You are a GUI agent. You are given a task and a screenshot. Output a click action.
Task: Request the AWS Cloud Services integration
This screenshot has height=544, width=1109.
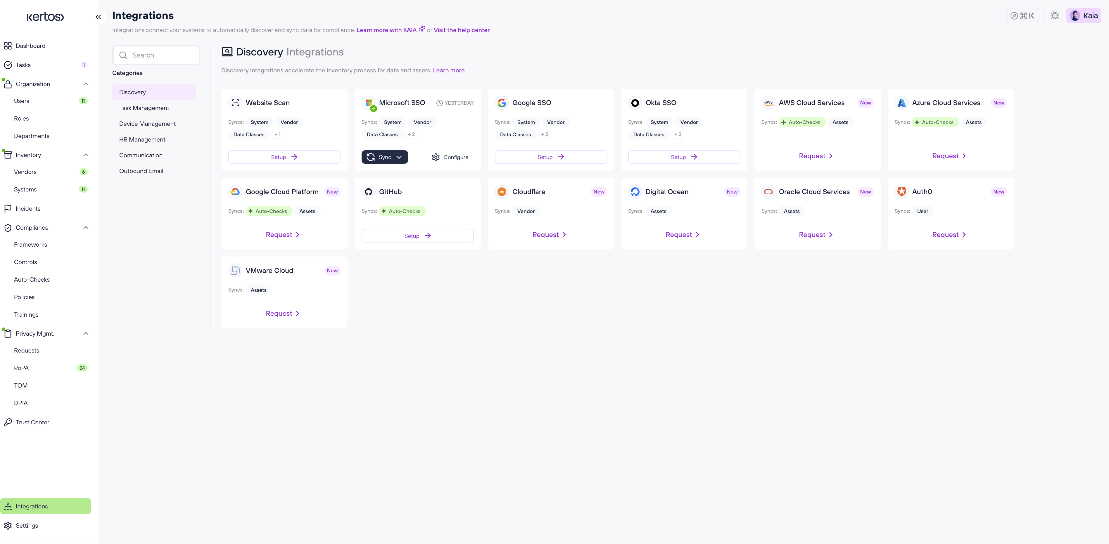click(816, 156)
